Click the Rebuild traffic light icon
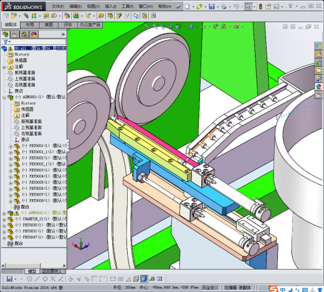The width and height of the screenshot is (324, 292). (x=260, y=6)
